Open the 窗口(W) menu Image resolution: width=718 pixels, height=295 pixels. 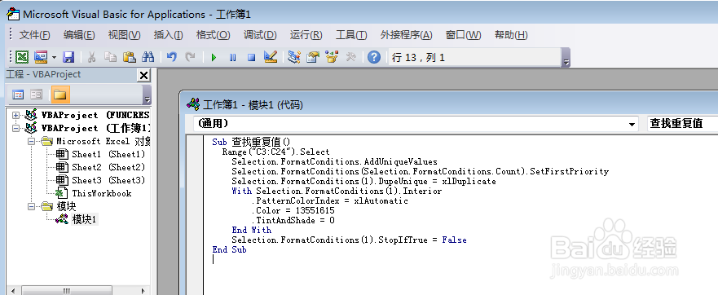[x=464, y=35]
